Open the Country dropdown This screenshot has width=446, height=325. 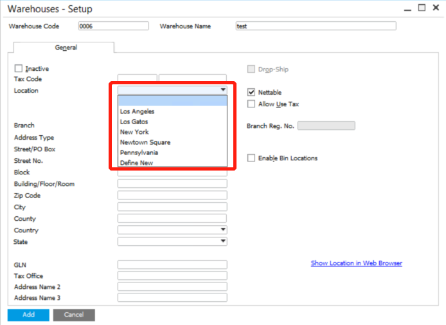222,230
